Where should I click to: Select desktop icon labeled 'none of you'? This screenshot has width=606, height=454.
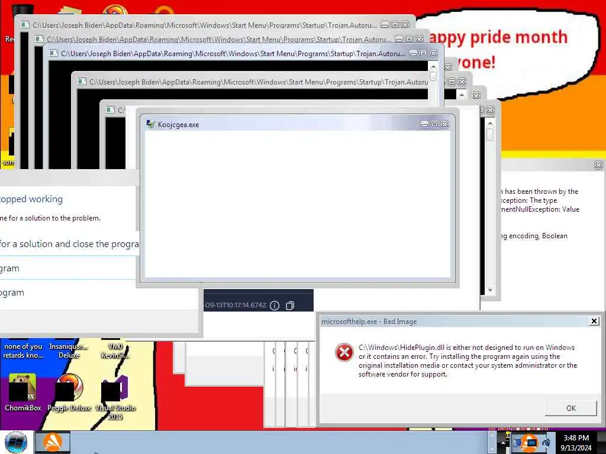click(23, 351)
